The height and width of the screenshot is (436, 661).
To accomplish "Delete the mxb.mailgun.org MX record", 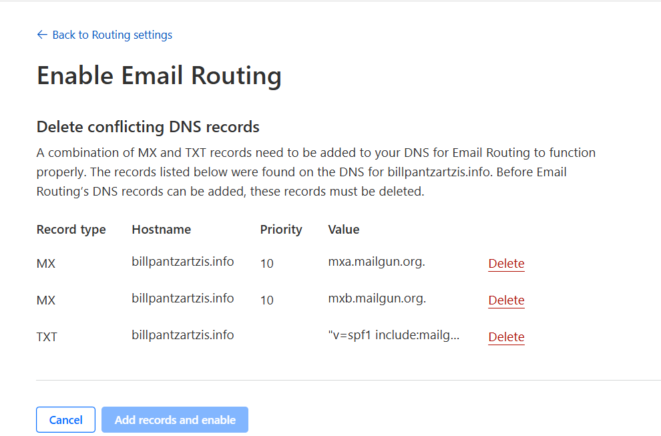I will (506, 300).
